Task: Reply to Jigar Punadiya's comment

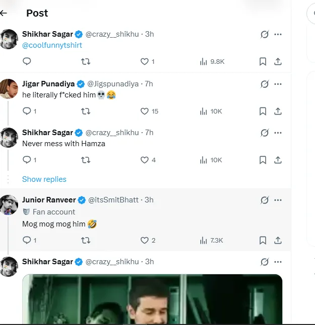Action: pyautogui.click(x=27, y=111)
